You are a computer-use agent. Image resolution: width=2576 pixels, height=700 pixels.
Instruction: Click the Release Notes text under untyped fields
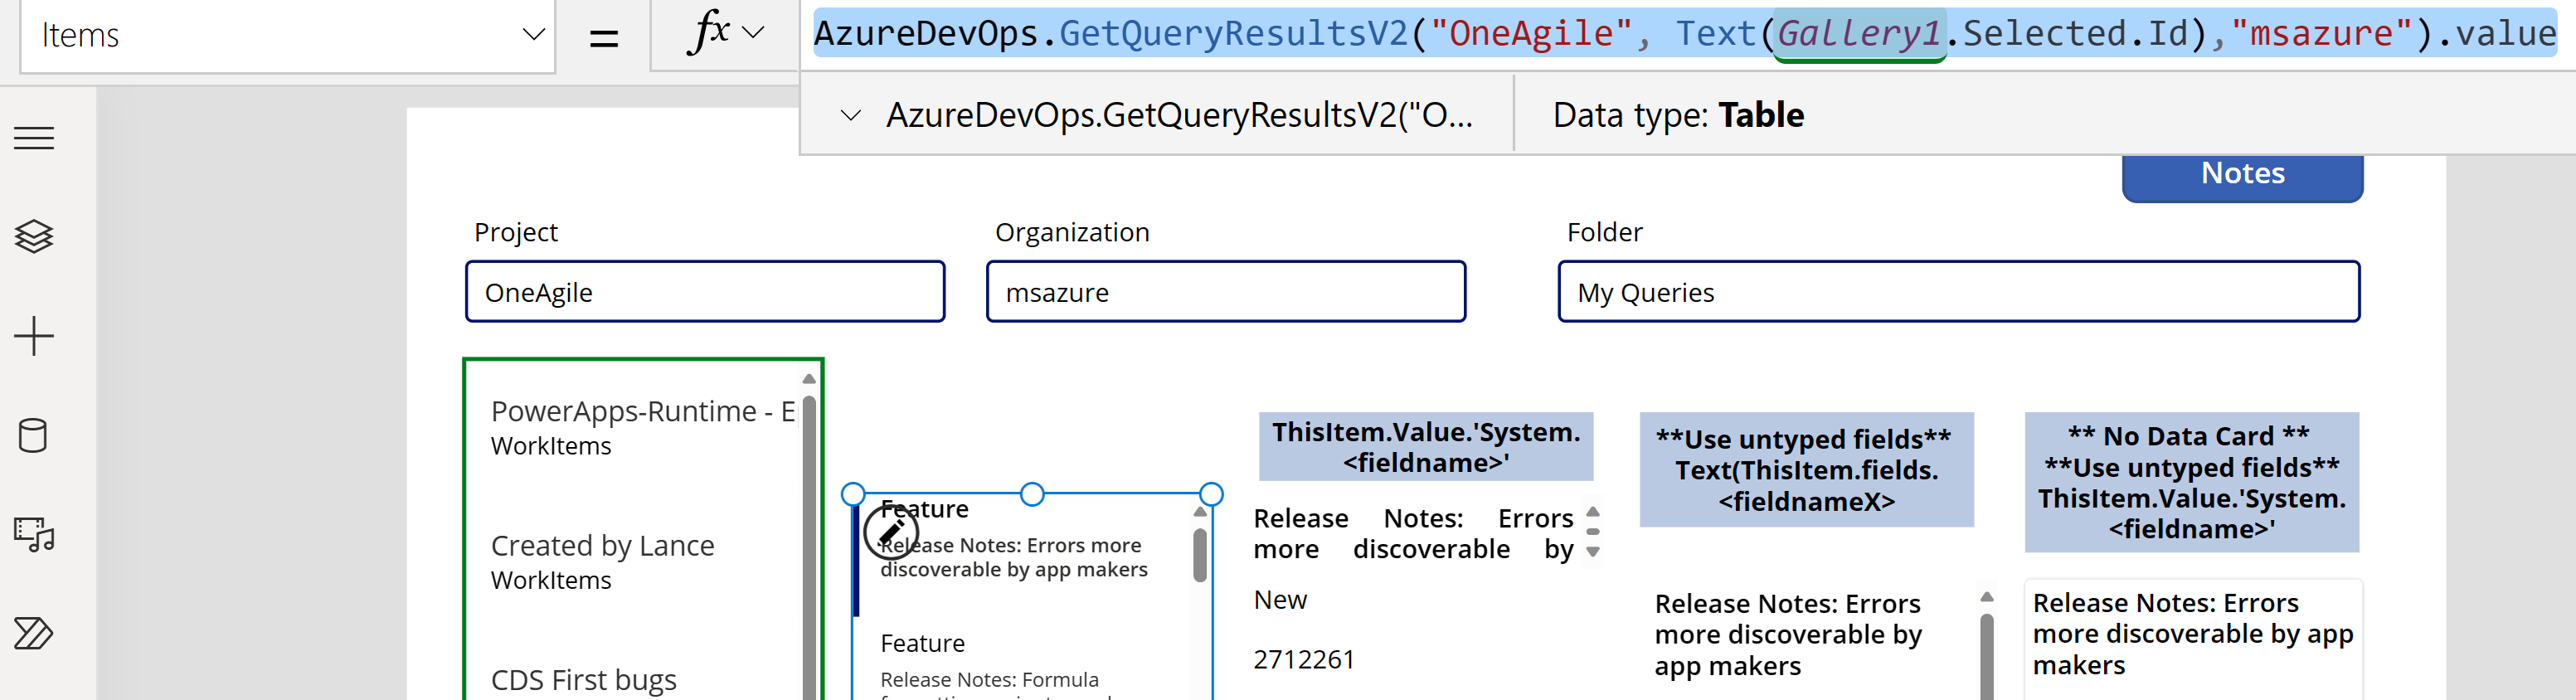[1788, 635]
